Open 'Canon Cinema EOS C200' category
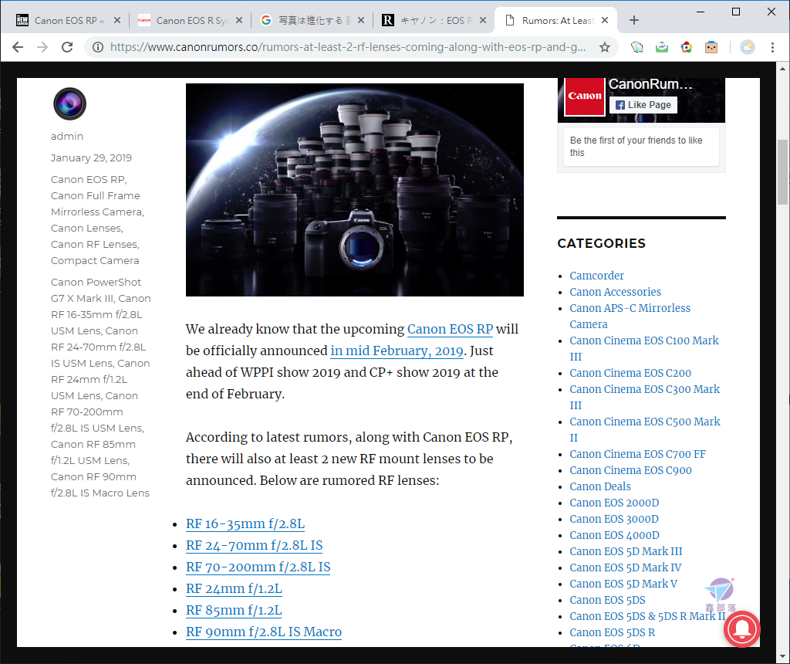 [630, 373]
